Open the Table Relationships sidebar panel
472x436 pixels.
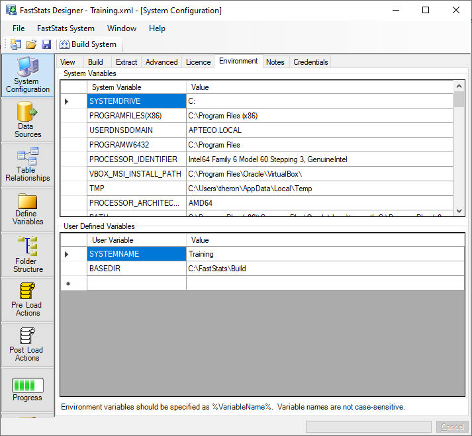coord(27,165)
